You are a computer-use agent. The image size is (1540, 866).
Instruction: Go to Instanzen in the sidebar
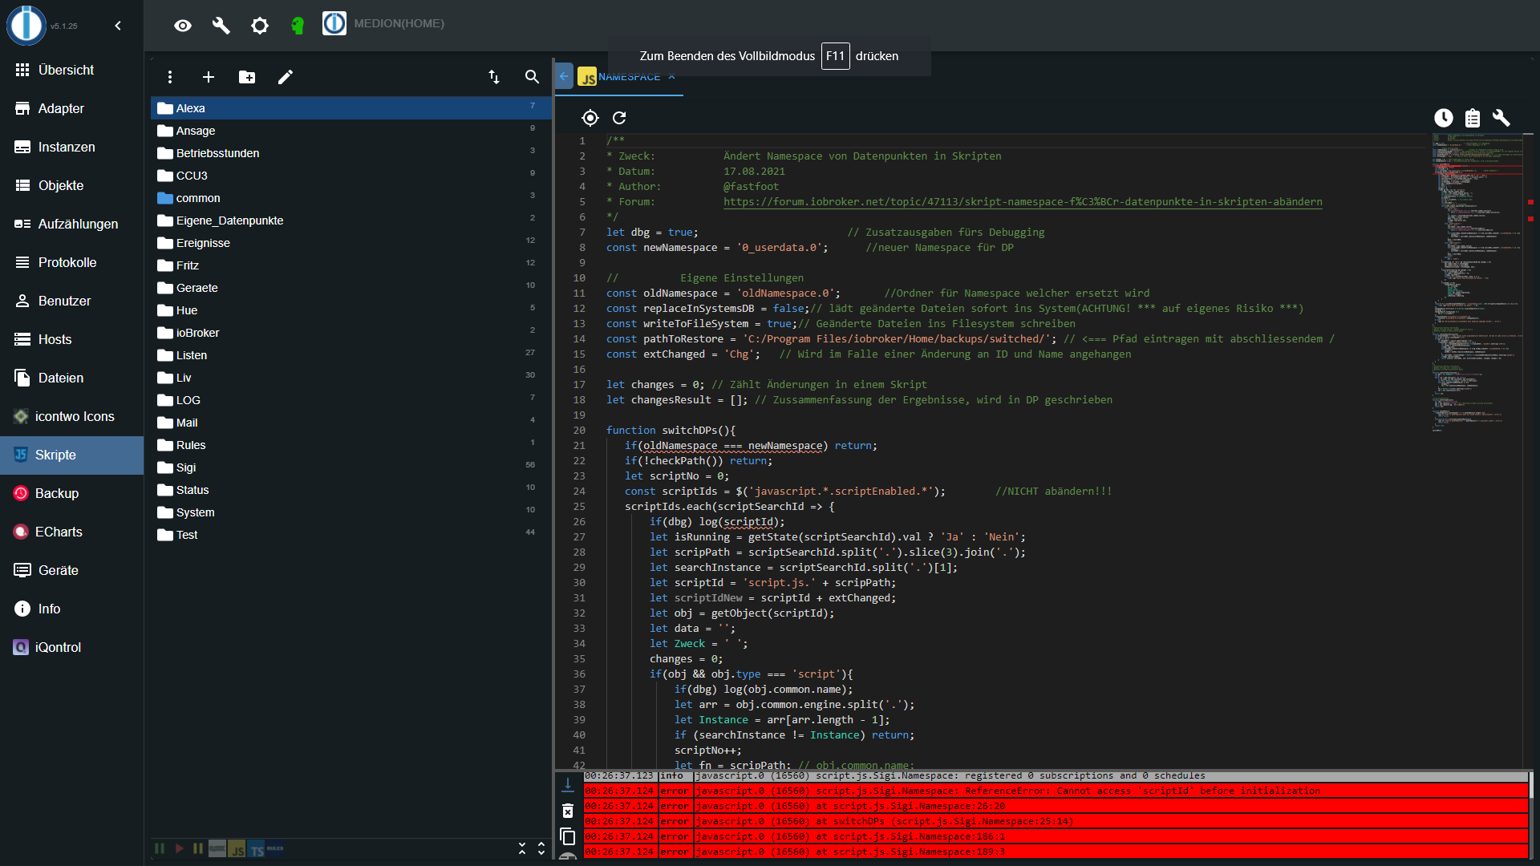tap(72, 147)
